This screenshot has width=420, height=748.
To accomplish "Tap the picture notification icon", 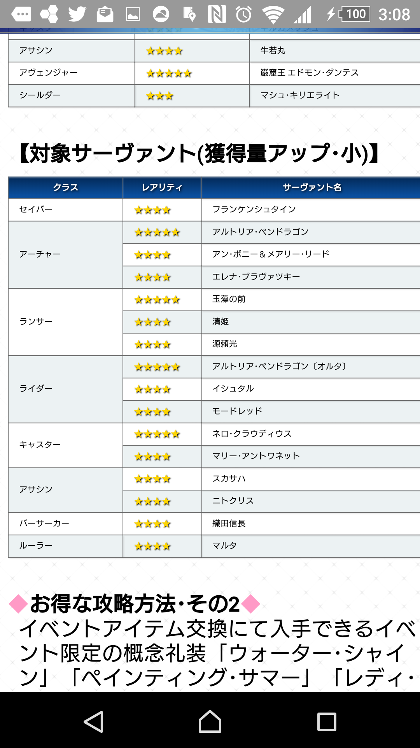I will click(x=133, y=15).
